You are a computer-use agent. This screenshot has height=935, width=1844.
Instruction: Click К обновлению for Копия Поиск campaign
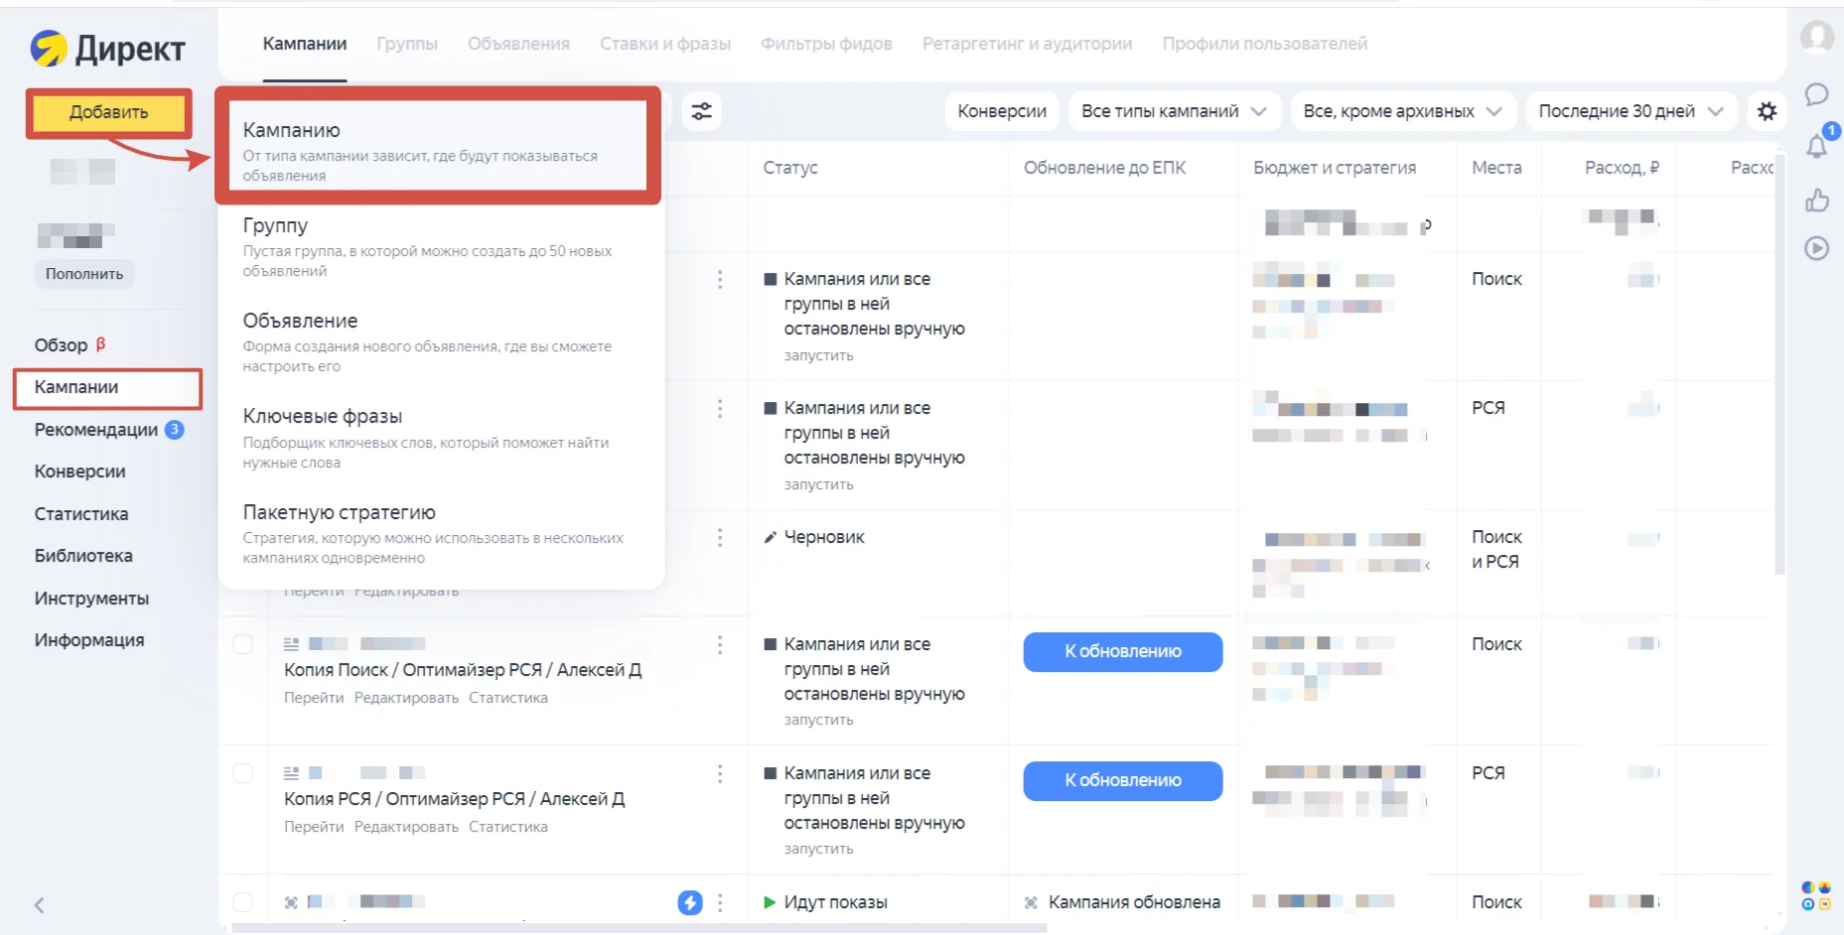pos(1123,652)
